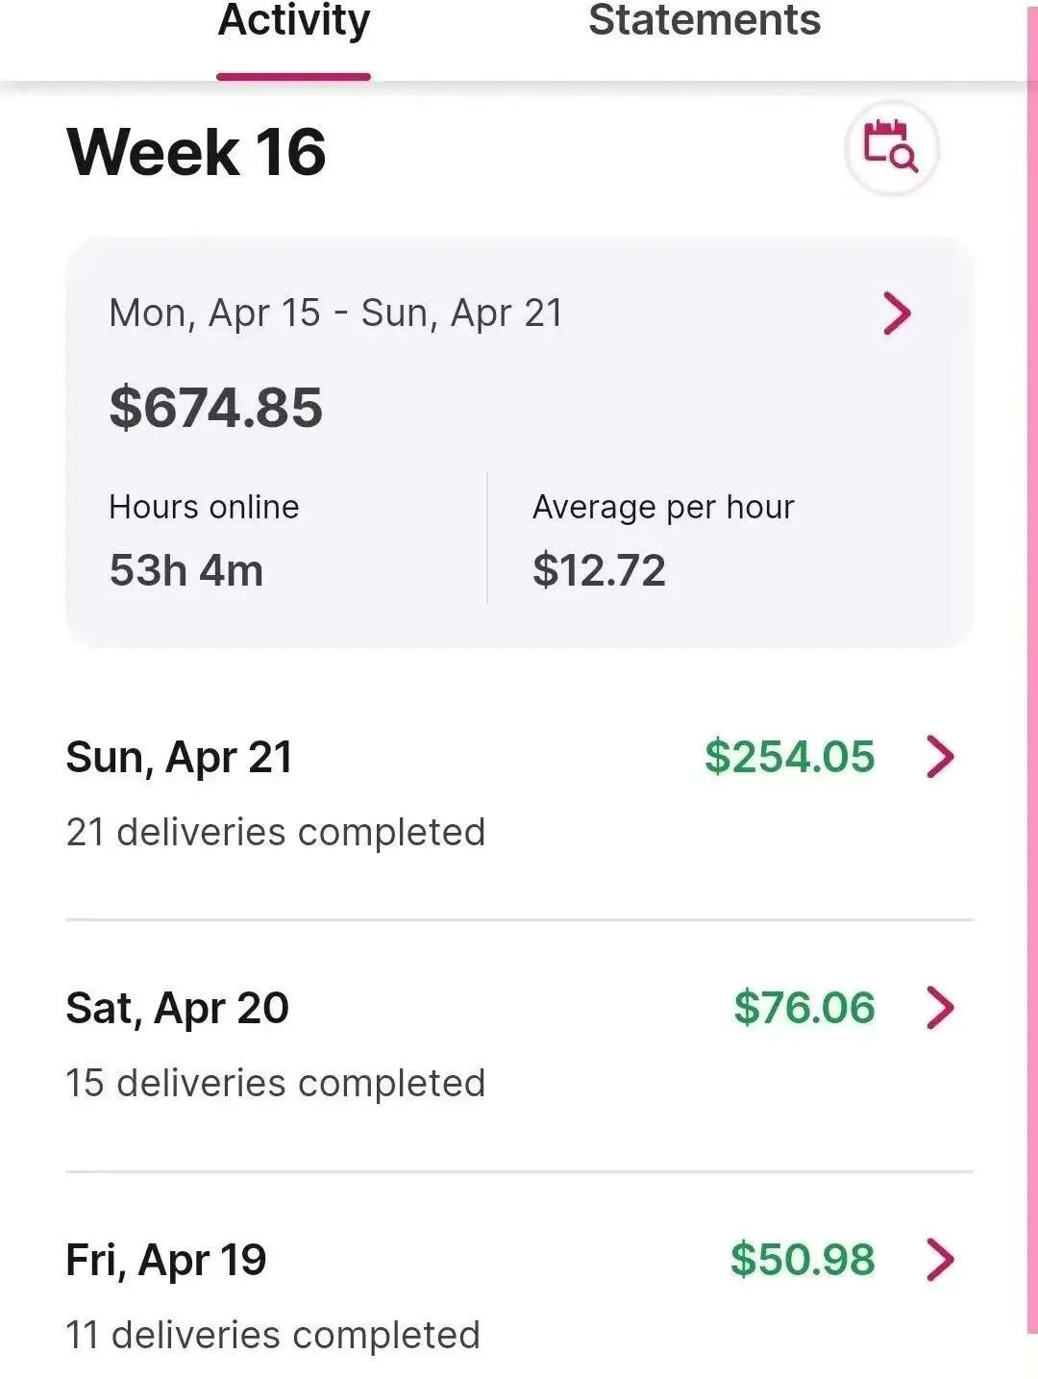Image resolution: width=1038 pixels, height=1379 pixels.
Task: Open Sun, Apr 21 details chevron
Action: pos(941,757)
